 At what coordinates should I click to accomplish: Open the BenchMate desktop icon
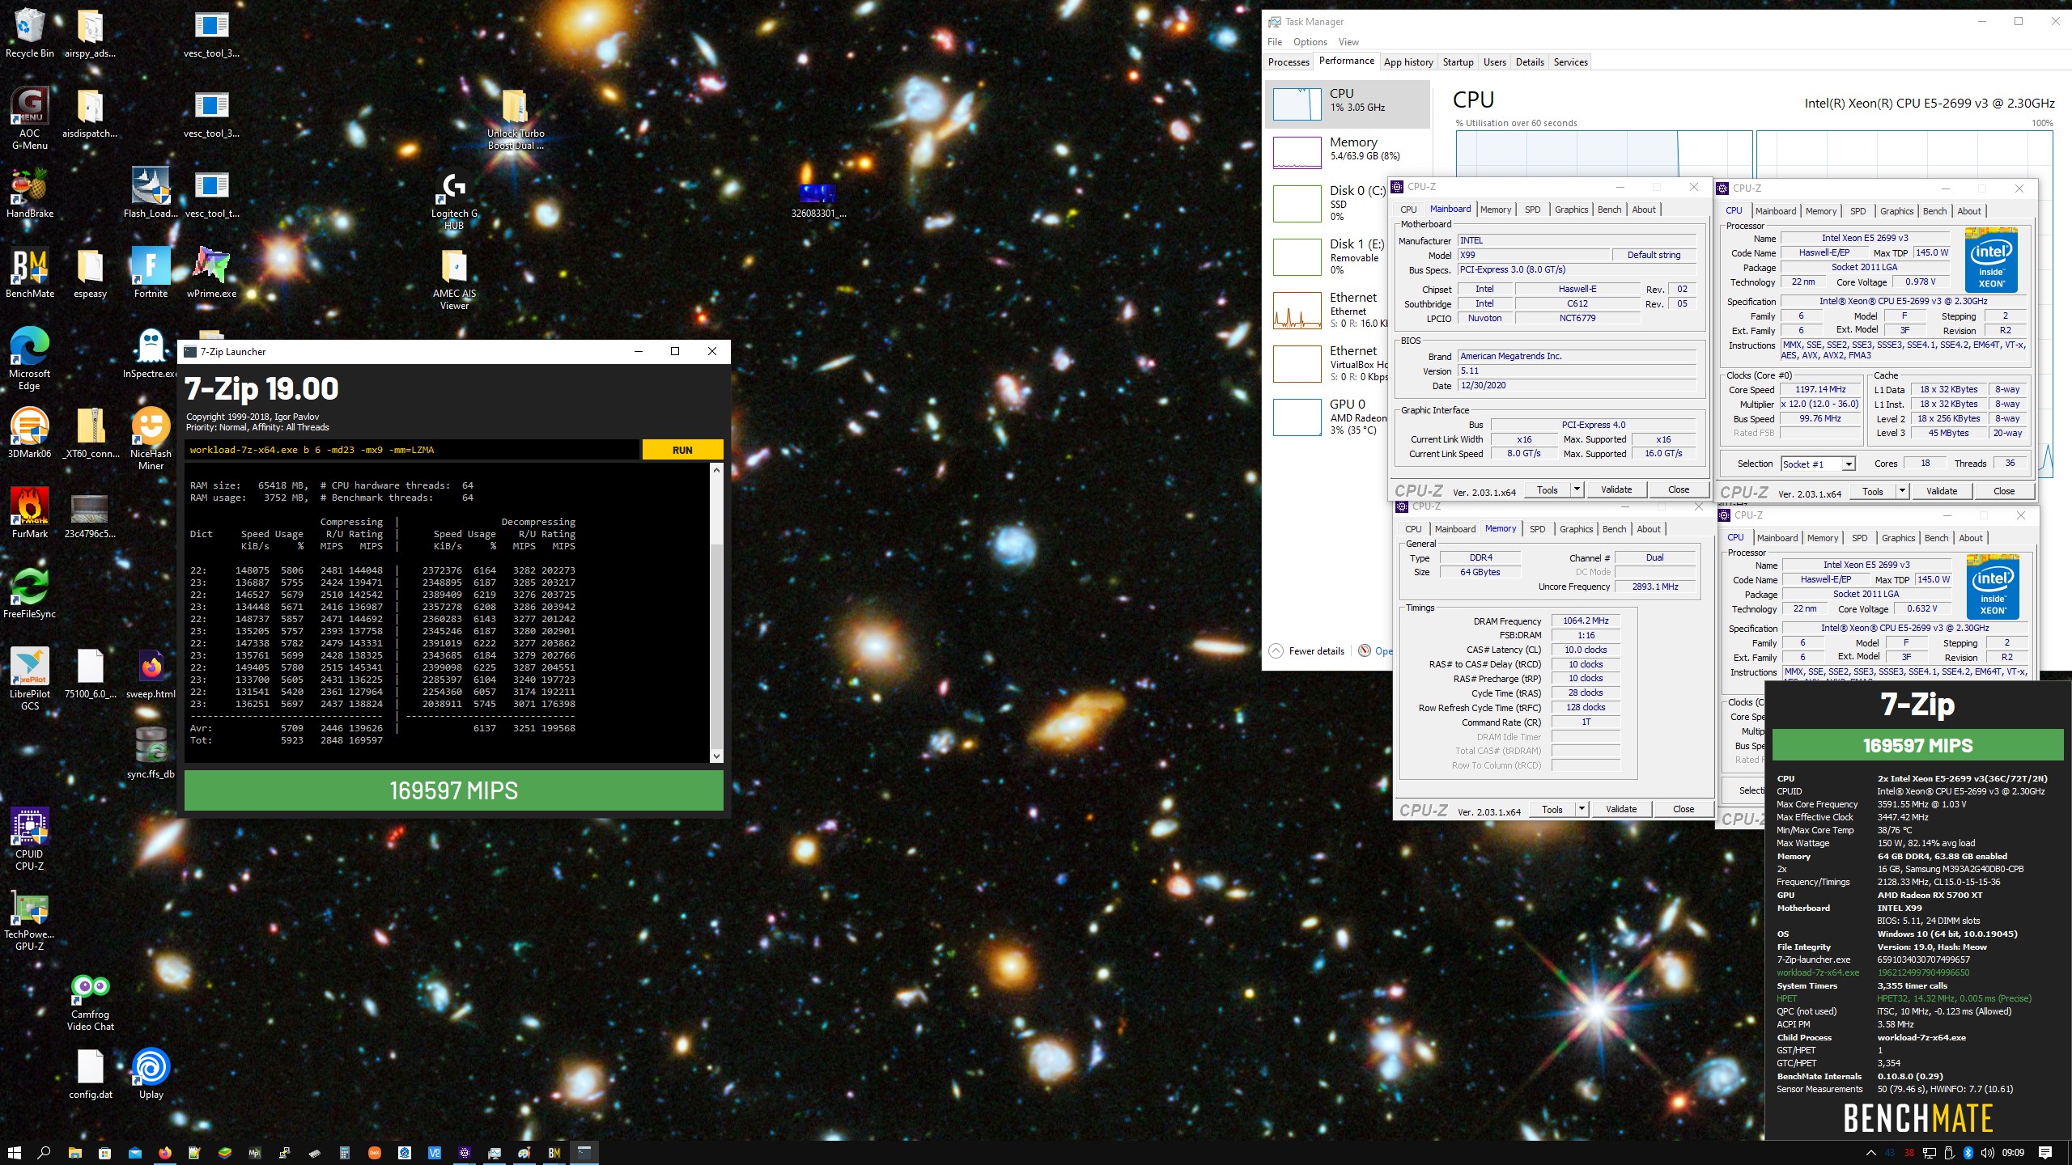[30, 273]
